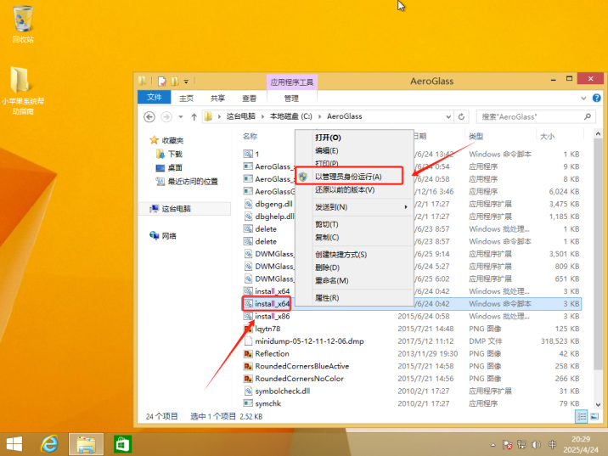This screenshot has height=456, width=608.
Task: Click the search magnifier icon
Action: point(587,116)
